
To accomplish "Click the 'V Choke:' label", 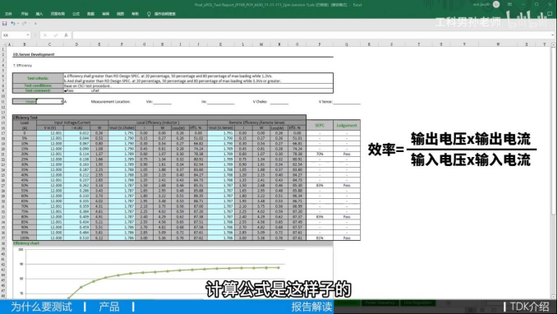I will [260, 102].
